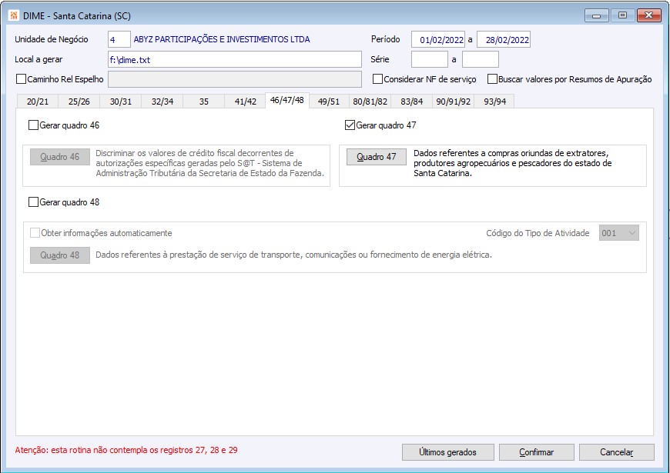670x473 pixels.
Task: Select the 32/34 tab
Action: pos(162,102)
